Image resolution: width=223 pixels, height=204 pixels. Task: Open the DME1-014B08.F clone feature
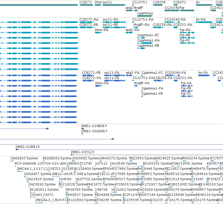click(x=83, y=129)
